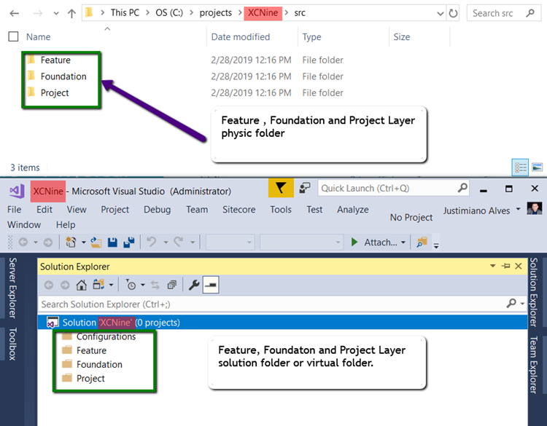This screenshot has height=426, width=547.
Task: Open the File menu
Action: click(15, 209)
